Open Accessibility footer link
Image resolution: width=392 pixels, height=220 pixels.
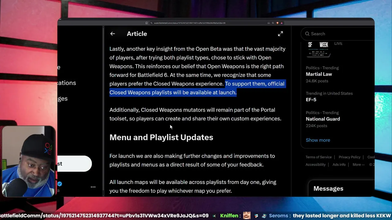315,164
